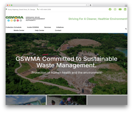
Task: Open Inside GSWMA menu item
Action: 33,27
